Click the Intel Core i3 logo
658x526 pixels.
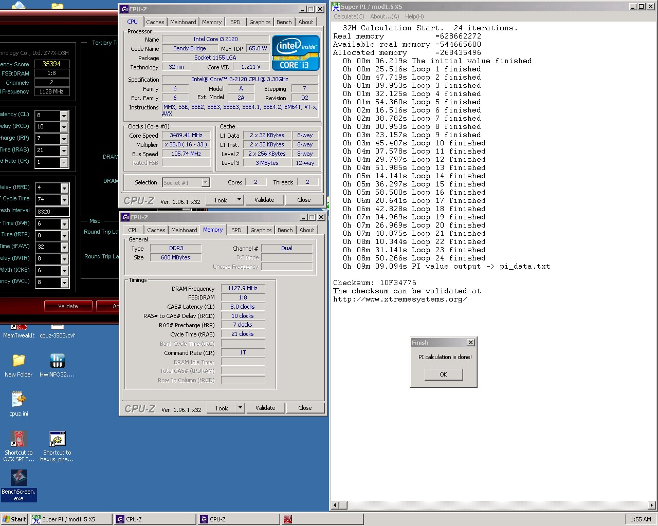pos(296,53)
